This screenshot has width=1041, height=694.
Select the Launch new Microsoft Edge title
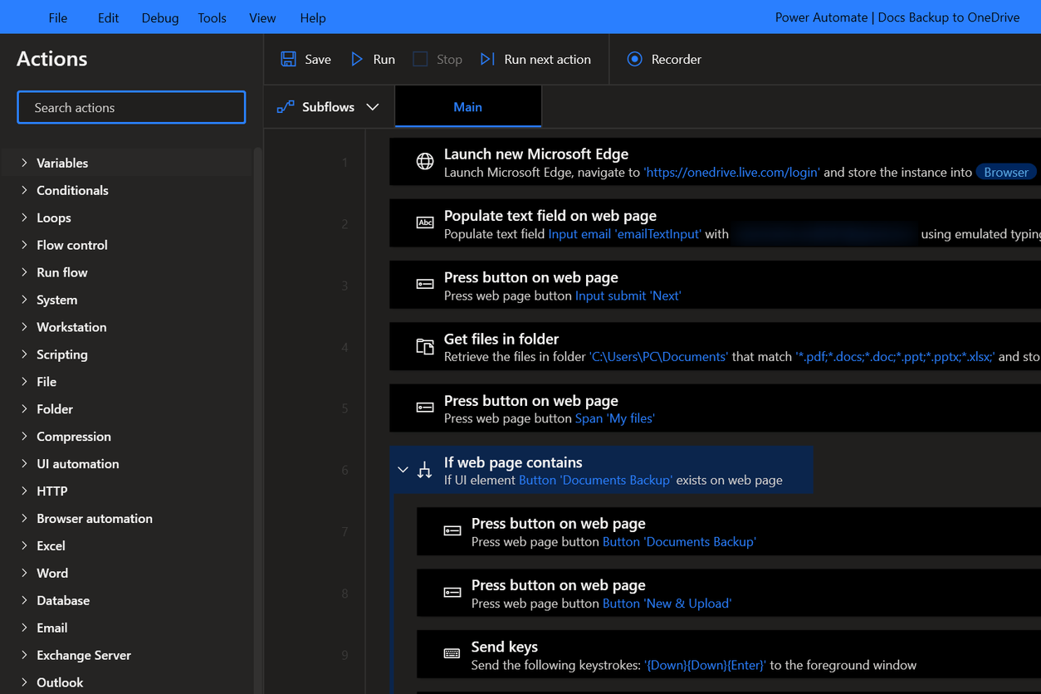[536, 154]
